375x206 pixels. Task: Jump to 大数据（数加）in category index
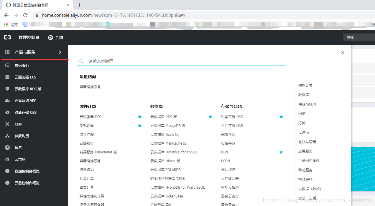point(310,189)
